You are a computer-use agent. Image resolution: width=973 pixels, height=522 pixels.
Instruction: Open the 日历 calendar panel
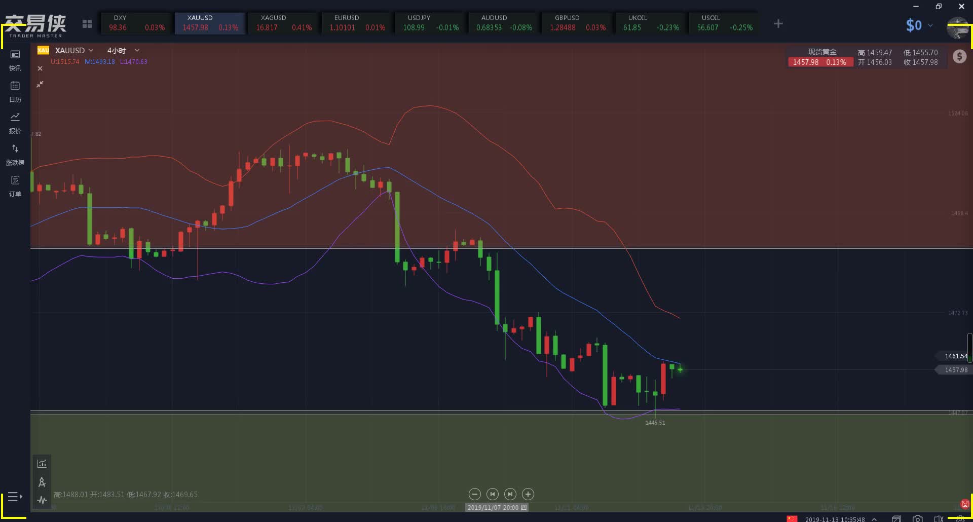[x=15, y=91]
